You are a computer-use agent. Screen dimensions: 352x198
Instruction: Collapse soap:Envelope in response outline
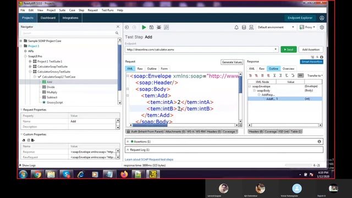coord(249,86)
